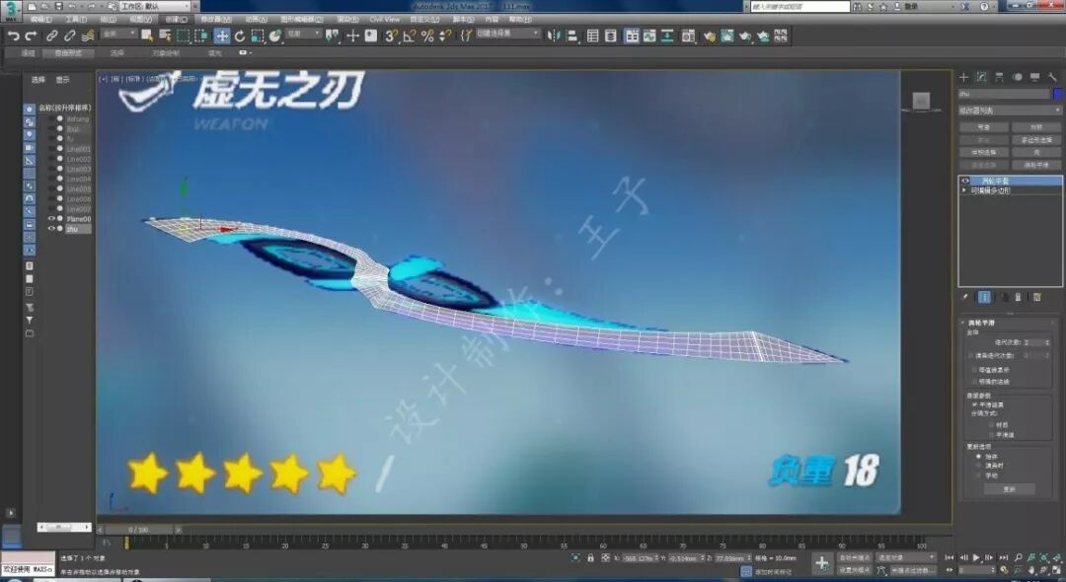Click the search box in title bar
Screen dimensions: 1066x582
pyautogui.click(x=800, y=6)
